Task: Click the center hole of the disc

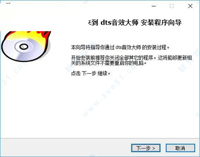Action: point(24,46)
